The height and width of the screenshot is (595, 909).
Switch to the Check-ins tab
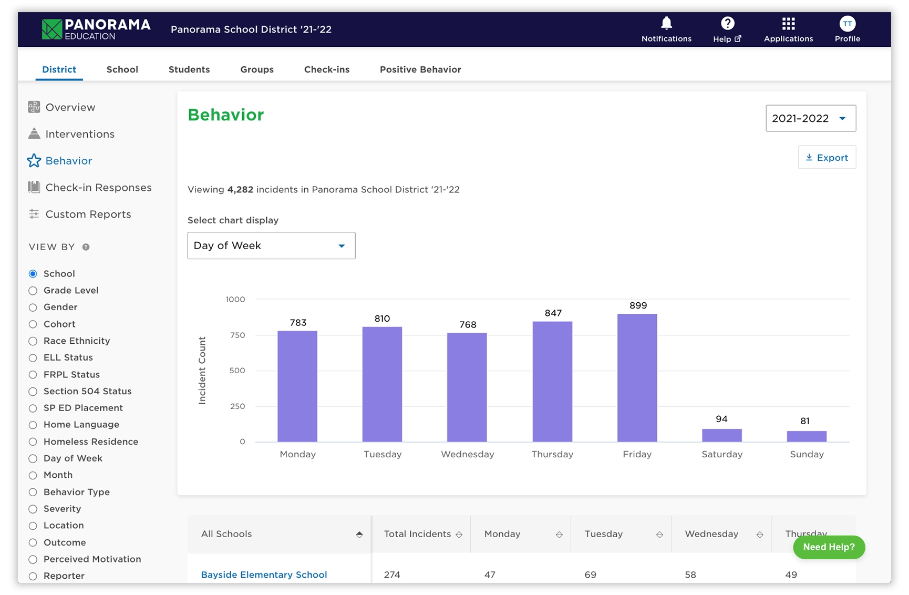coord(326,69)
